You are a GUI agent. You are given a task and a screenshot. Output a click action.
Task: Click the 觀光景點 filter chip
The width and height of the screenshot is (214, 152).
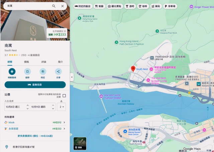pyautogui.click(x=115, y=6)
